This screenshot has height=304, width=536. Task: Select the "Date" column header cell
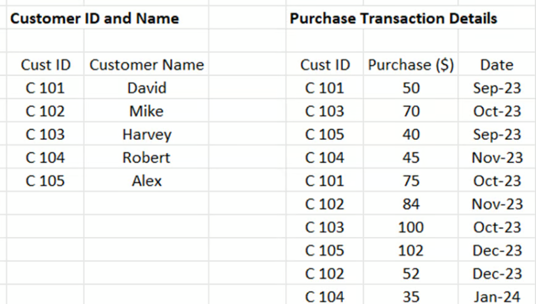coord(497,65)
